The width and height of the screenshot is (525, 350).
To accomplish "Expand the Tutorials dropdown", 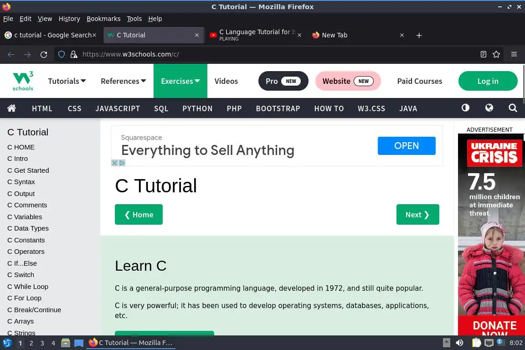I will coord(67,81).
